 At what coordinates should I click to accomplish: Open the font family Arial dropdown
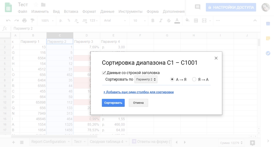click(x=115, y=20)
